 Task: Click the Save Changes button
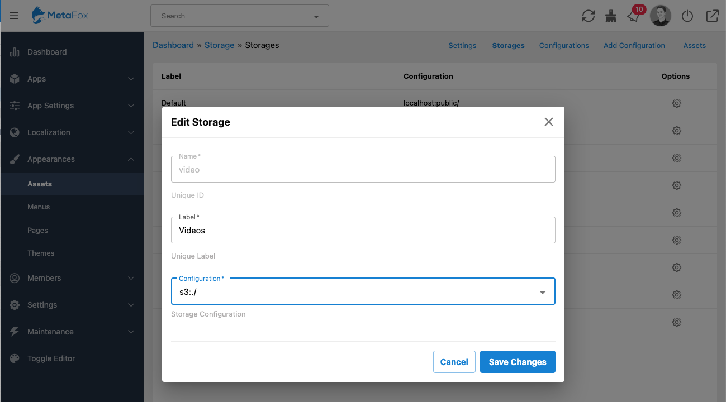coord(518,362)
